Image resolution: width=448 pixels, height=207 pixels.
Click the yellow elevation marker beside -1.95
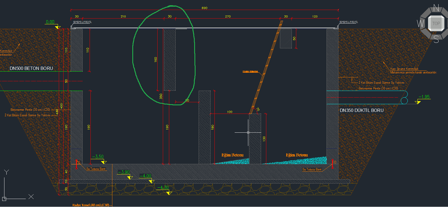tap(418, 102)
